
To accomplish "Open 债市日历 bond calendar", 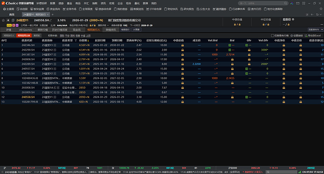I will coord(255,9).
